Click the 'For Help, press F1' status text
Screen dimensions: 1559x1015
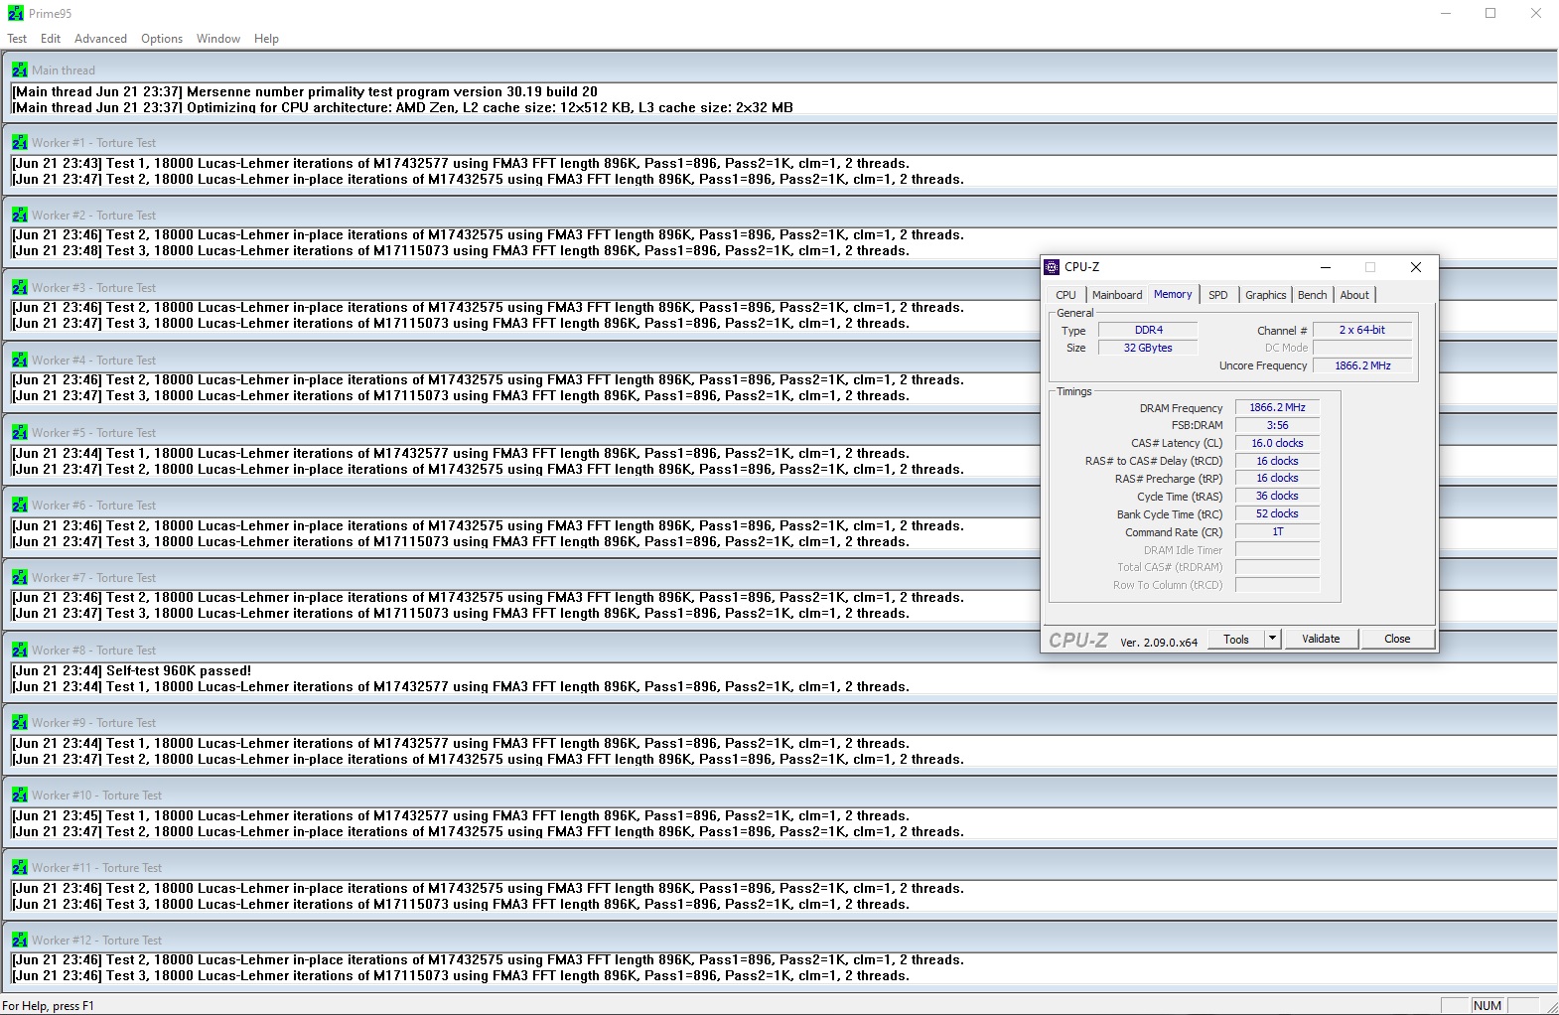point(48,1005)
